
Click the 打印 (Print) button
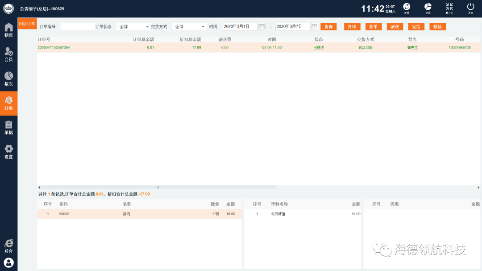[352, 27]
